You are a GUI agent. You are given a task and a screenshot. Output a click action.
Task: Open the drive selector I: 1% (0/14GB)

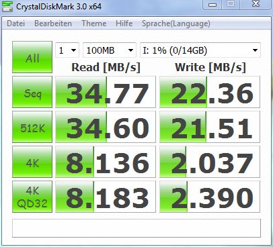[x=200, y=50]
